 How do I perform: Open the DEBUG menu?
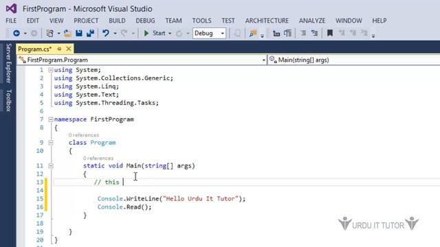(145, 21)
